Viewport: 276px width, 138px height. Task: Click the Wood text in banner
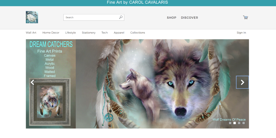[x=50, y=67]
